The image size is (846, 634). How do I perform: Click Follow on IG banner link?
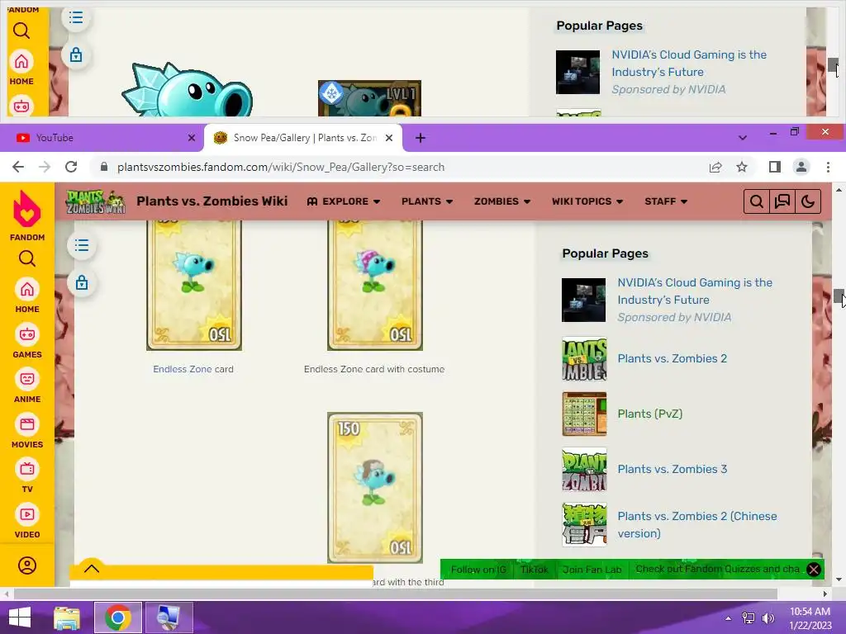[478, 570]
